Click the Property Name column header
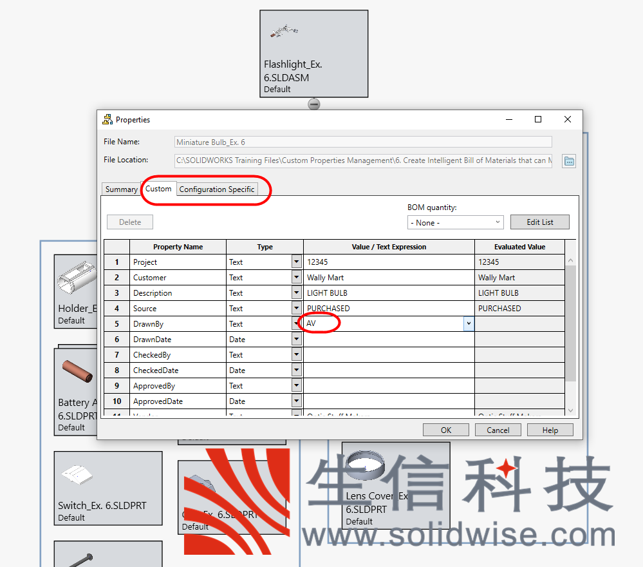This screenshot has height=567, width=643. [x=178, y=247]
